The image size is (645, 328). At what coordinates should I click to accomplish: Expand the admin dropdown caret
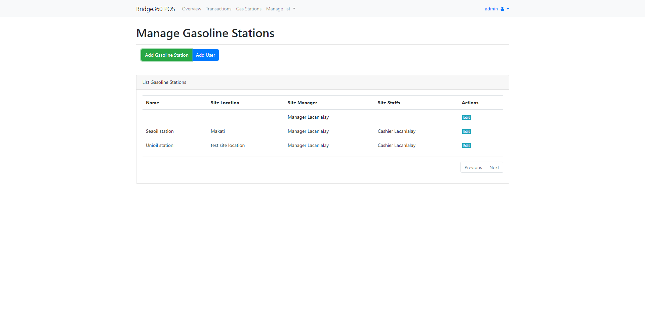(x=508, y=9)
